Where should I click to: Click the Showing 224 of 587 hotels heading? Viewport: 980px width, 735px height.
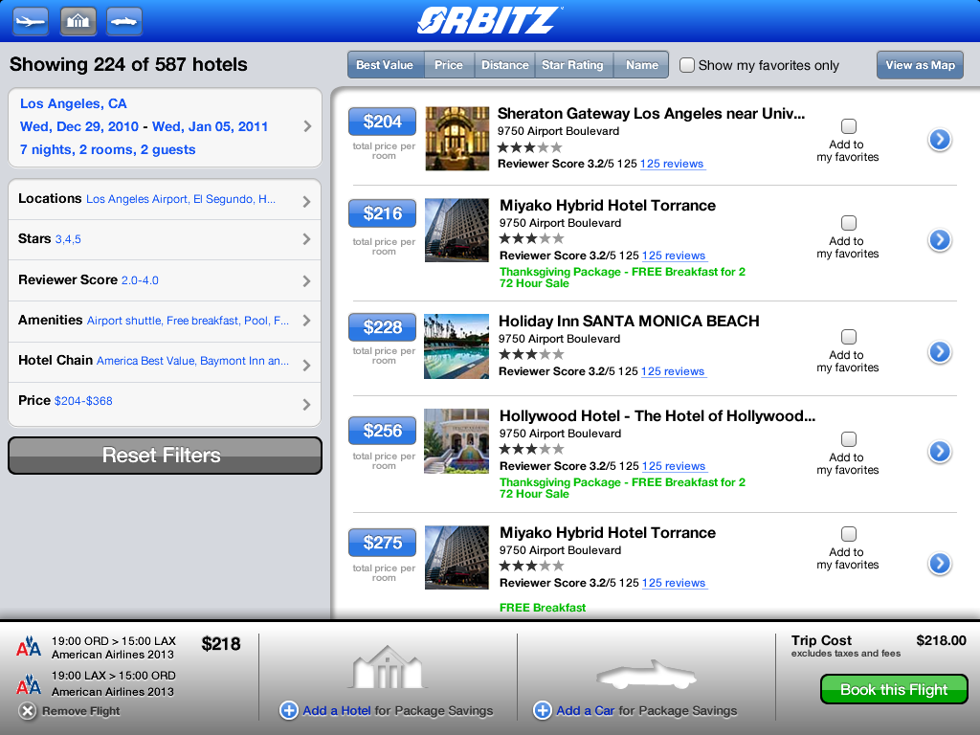click(x=128, y=64)
